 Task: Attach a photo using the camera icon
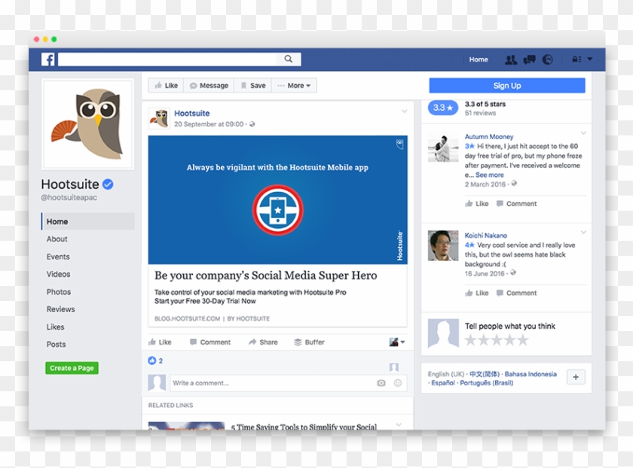coord(381,383)
